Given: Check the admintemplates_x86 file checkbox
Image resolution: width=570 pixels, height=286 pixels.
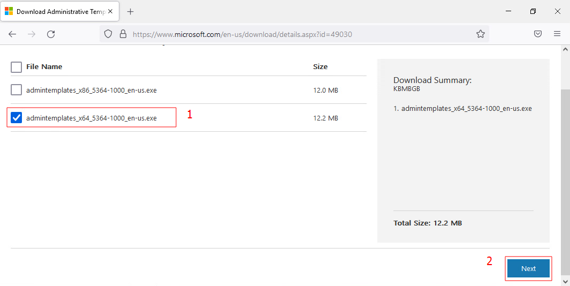Looking at the screenshot, I should click(x=17, y=90).
